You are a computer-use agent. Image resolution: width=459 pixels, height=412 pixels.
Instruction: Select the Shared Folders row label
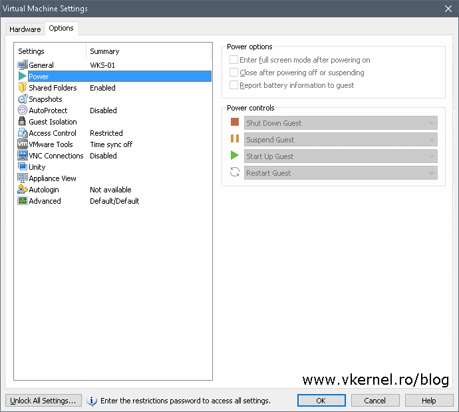[x=53, y=88]
